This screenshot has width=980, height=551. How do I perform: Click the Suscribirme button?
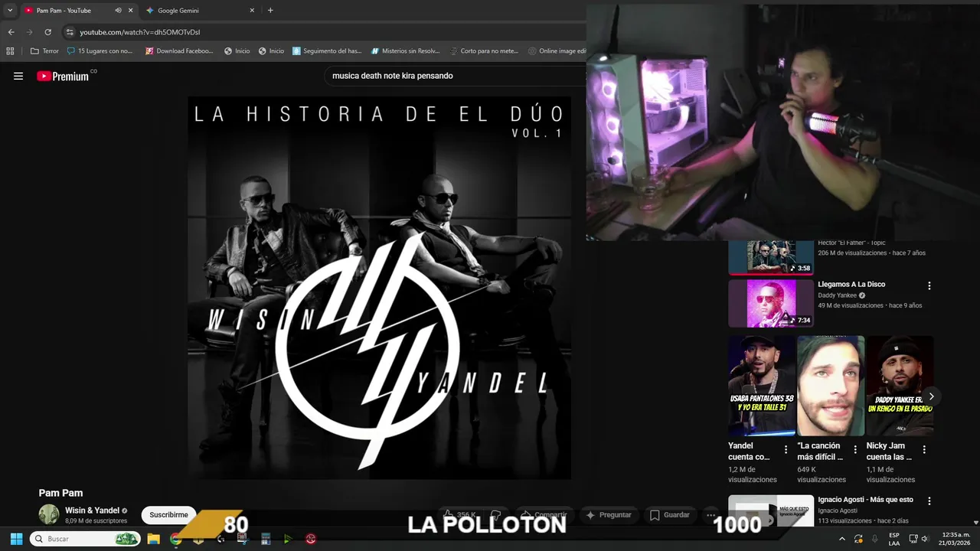click(168, 515)
